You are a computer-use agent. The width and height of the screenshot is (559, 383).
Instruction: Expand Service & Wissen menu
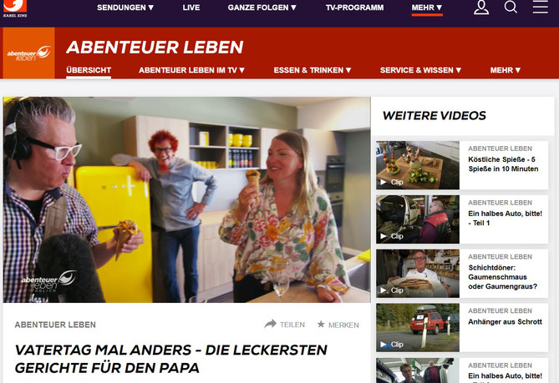[420, 70]
